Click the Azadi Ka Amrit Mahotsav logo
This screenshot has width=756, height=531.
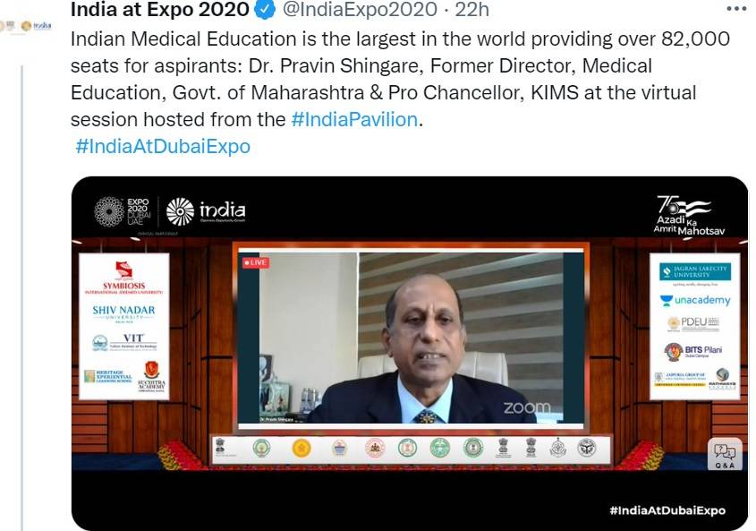(x=689, y=215)
